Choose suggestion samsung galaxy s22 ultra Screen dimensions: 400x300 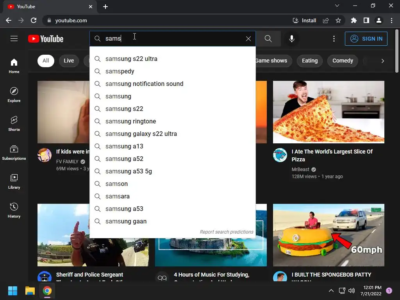click(172, 134)
